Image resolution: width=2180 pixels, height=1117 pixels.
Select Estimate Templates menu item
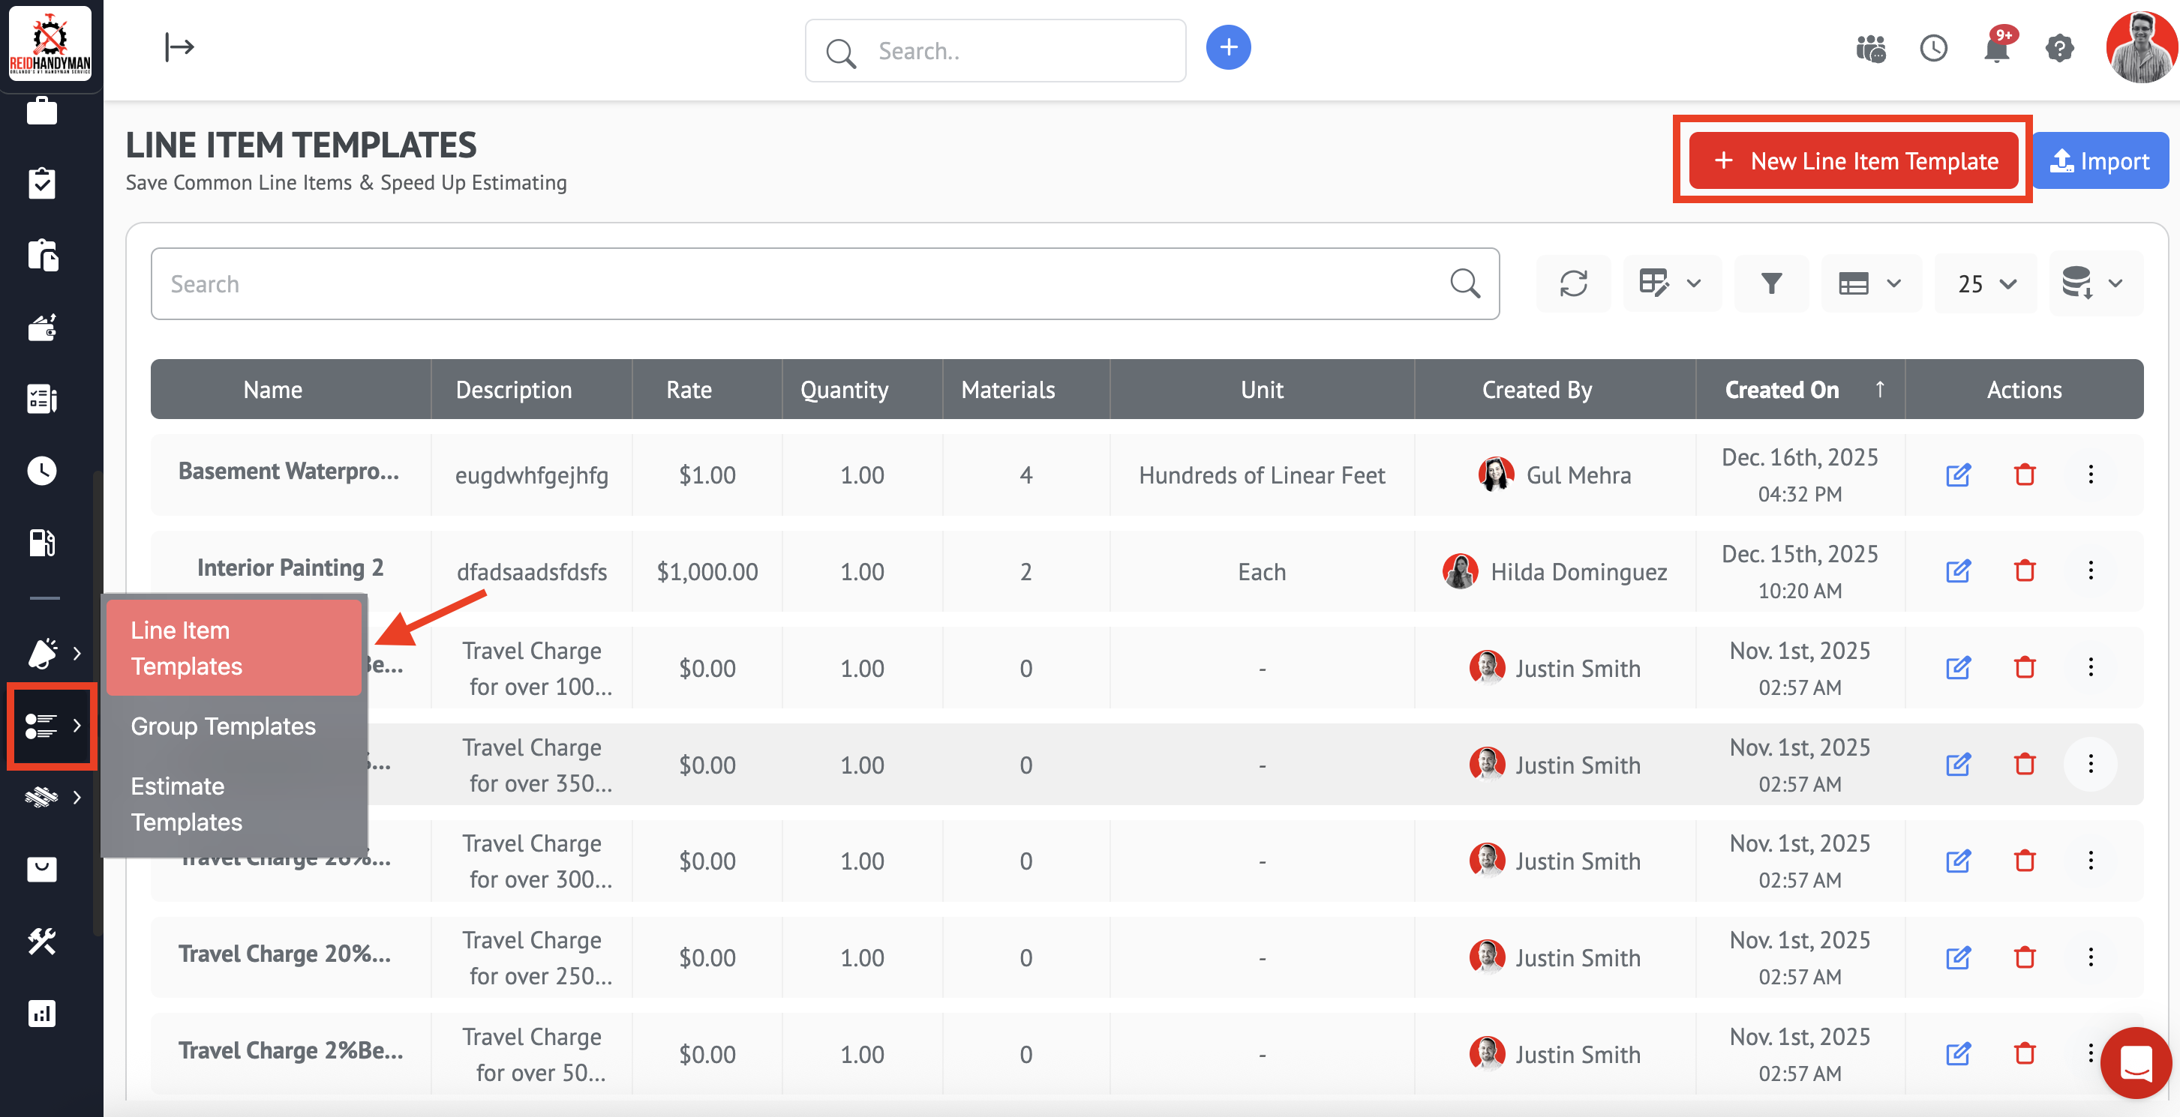pos(186,804)
